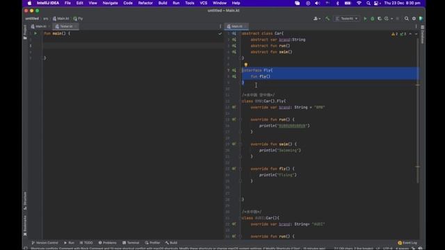Image resolution: width=445 pixels, height=250 pixels.
Task: Open the Refactor menu
Action: click(145, 3)
